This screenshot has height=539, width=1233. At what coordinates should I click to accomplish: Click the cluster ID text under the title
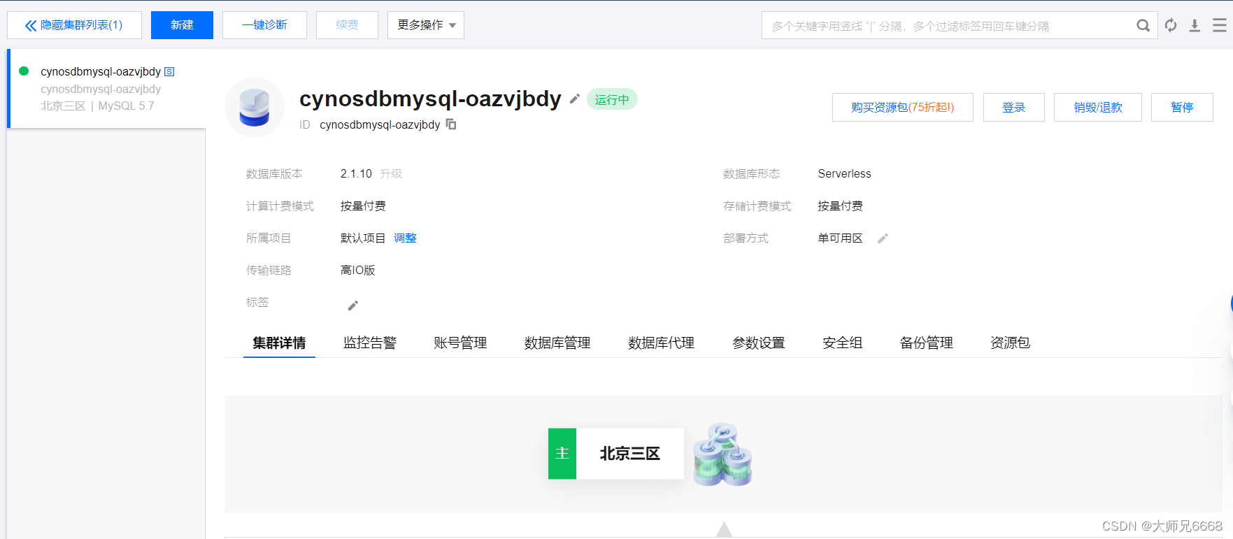380,124
